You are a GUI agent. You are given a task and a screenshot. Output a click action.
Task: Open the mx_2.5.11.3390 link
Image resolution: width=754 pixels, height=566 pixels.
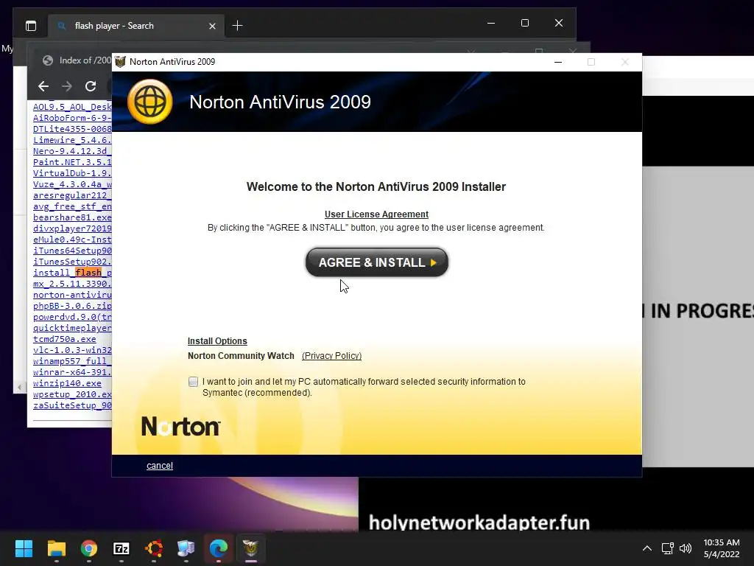pyautogui.click(x=72, y=284)
